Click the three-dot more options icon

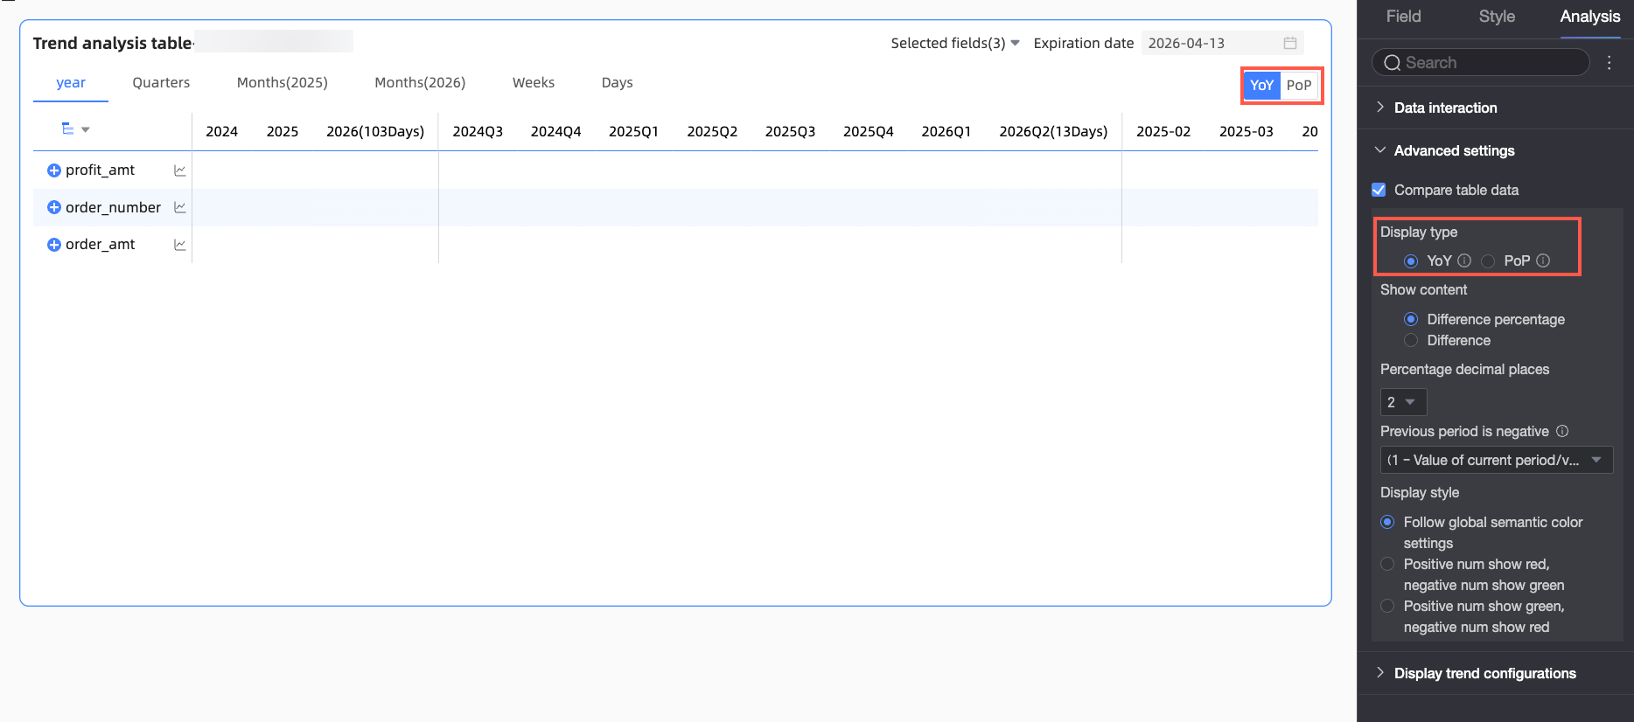tap(1609, 62)
